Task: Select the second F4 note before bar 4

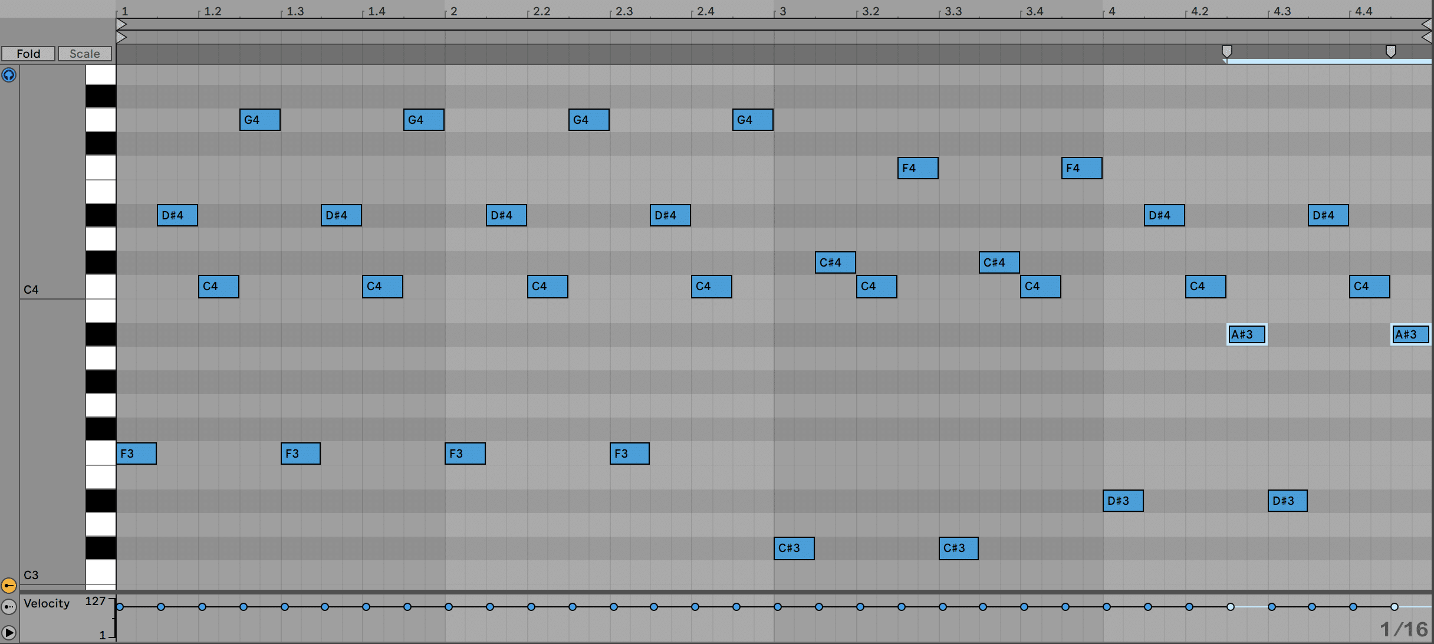Action: point(1082,168)
